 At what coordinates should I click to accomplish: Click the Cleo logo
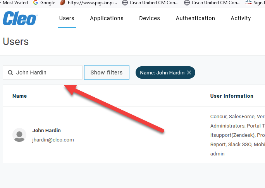pyautogui.click(x=20, y=18)
